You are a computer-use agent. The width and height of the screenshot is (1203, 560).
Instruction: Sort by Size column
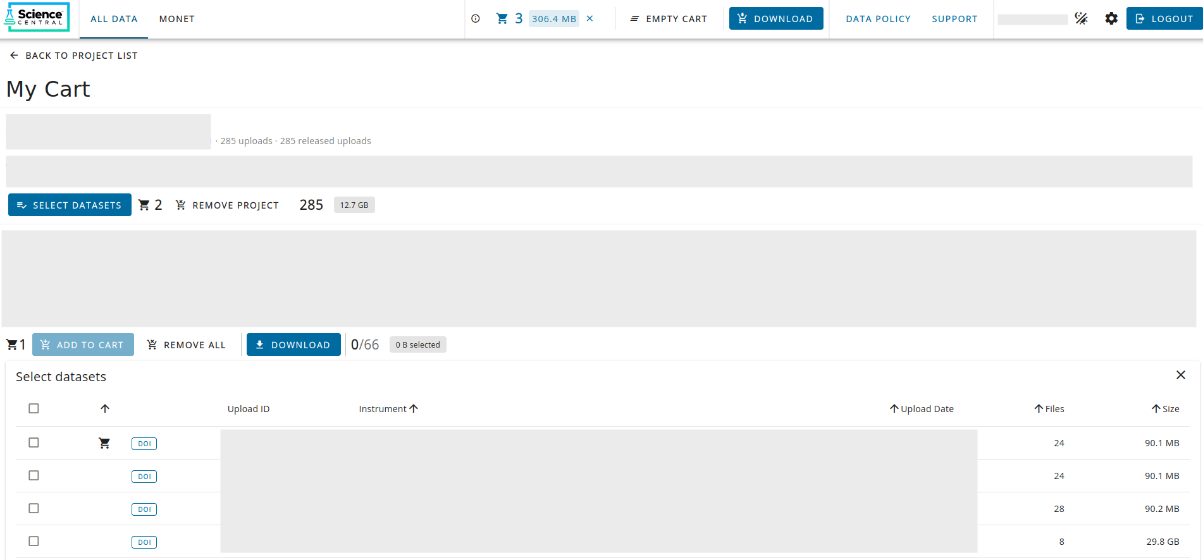(x=1165, y=409)
